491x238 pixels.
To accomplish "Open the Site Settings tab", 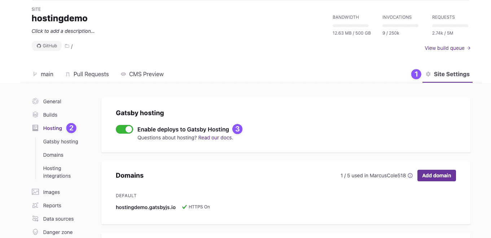I will coord(447,74).
